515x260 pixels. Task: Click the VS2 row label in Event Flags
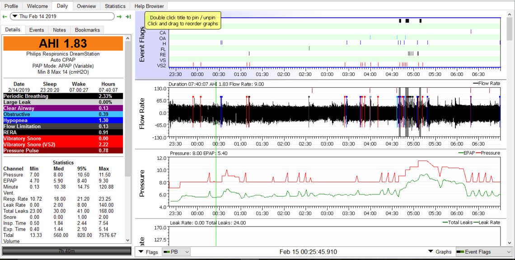pos(162,66)
